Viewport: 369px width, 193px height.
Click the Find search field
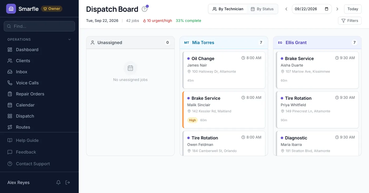pos(39,26)
